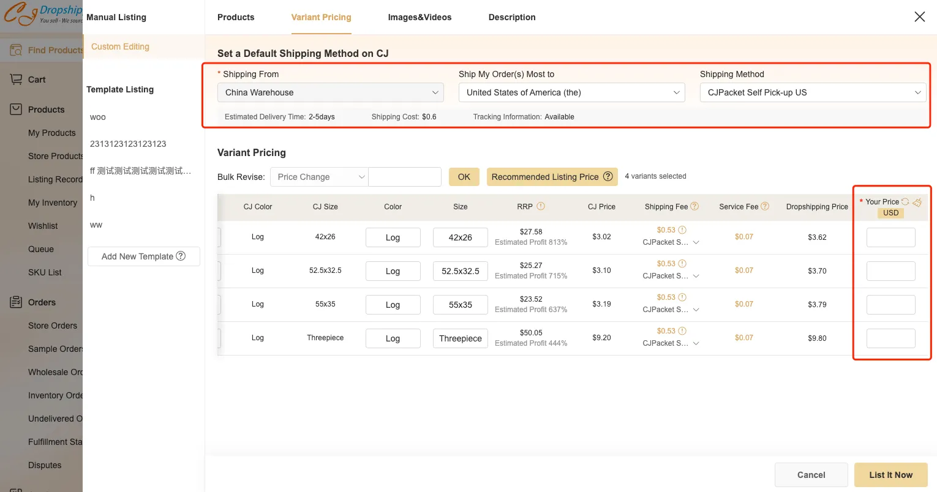937x492 pixels.
Task: Click Your Price field for the 55x35 variant
Action: [890, 305]
